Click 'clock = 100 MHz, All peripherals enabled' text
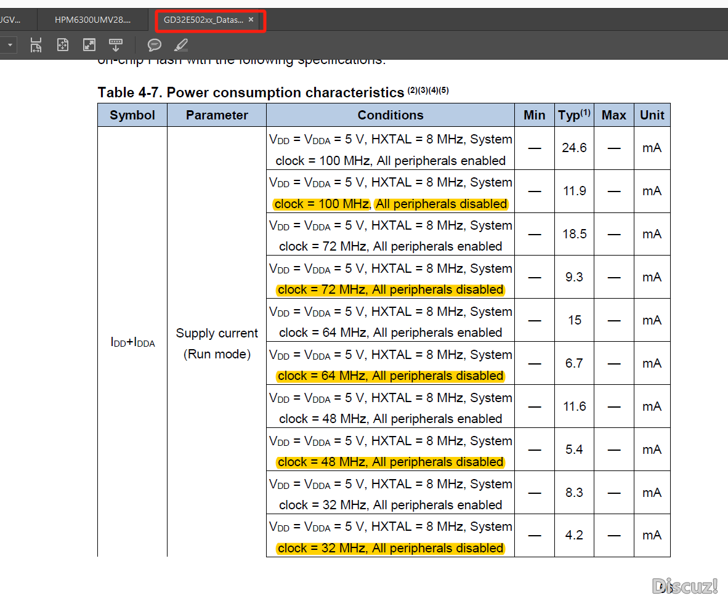Image resolution: width=728 pixels, height=601 pixels. click(390, 161)
